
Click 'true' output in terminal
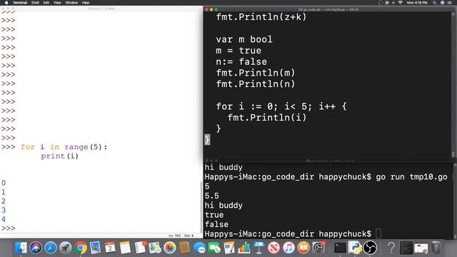point(214,215)
